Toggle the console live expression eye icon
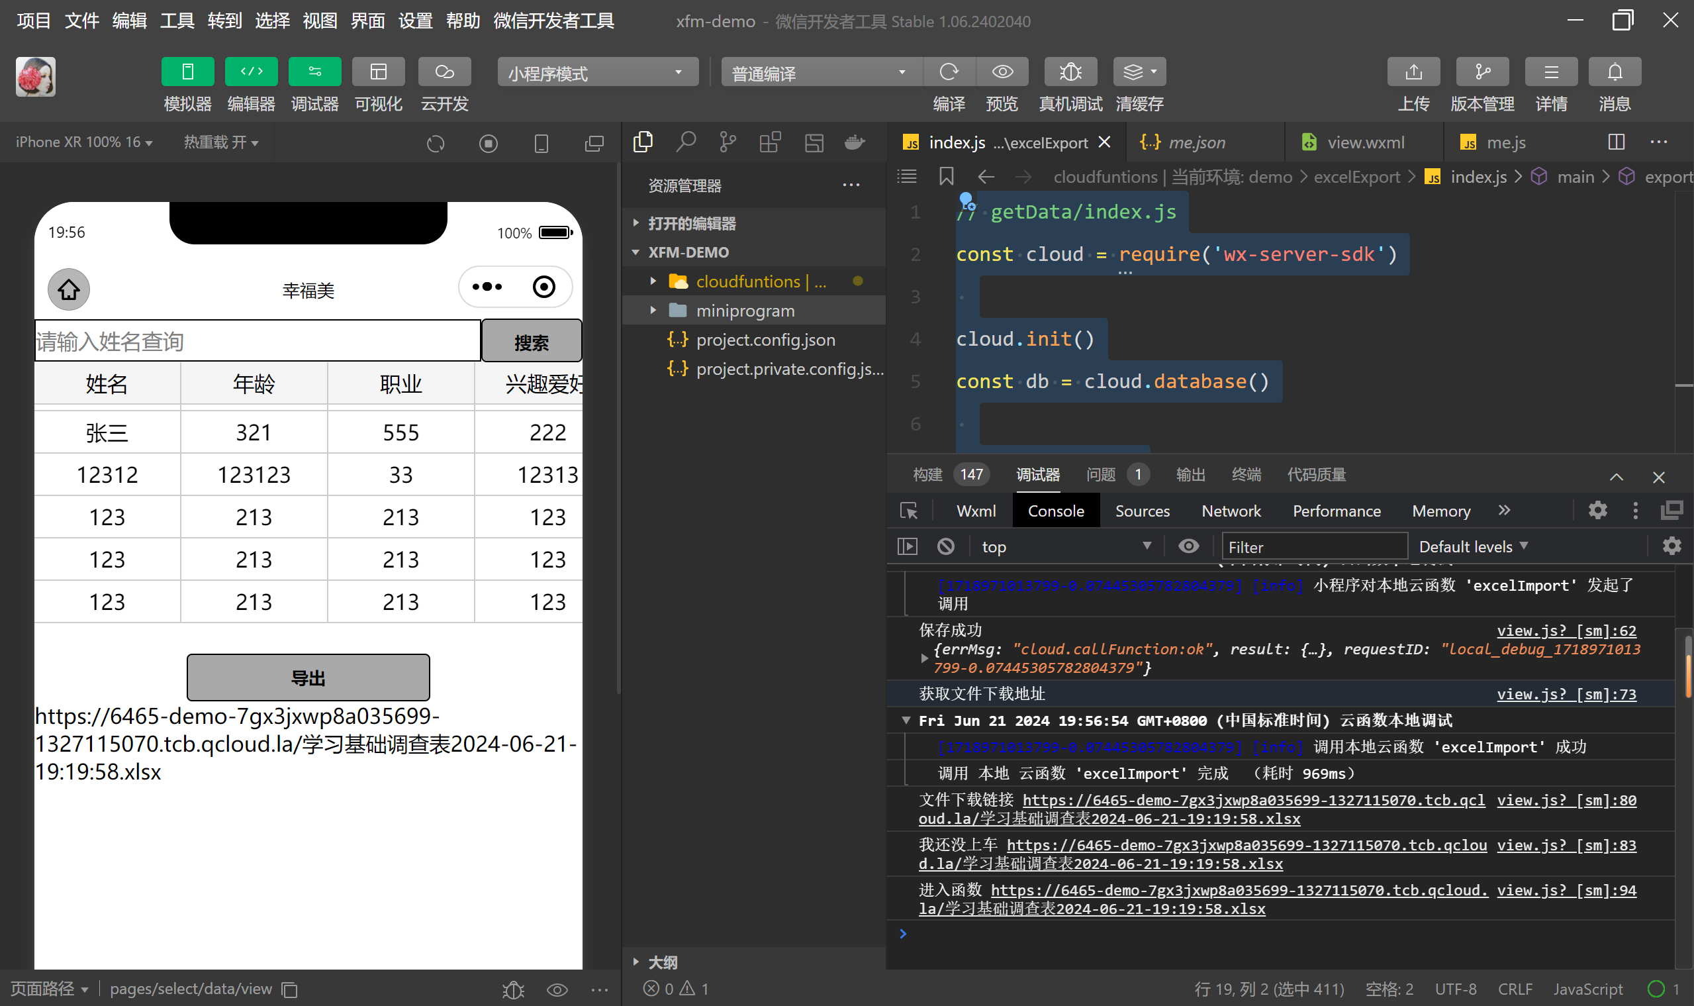 [1188, 546]
